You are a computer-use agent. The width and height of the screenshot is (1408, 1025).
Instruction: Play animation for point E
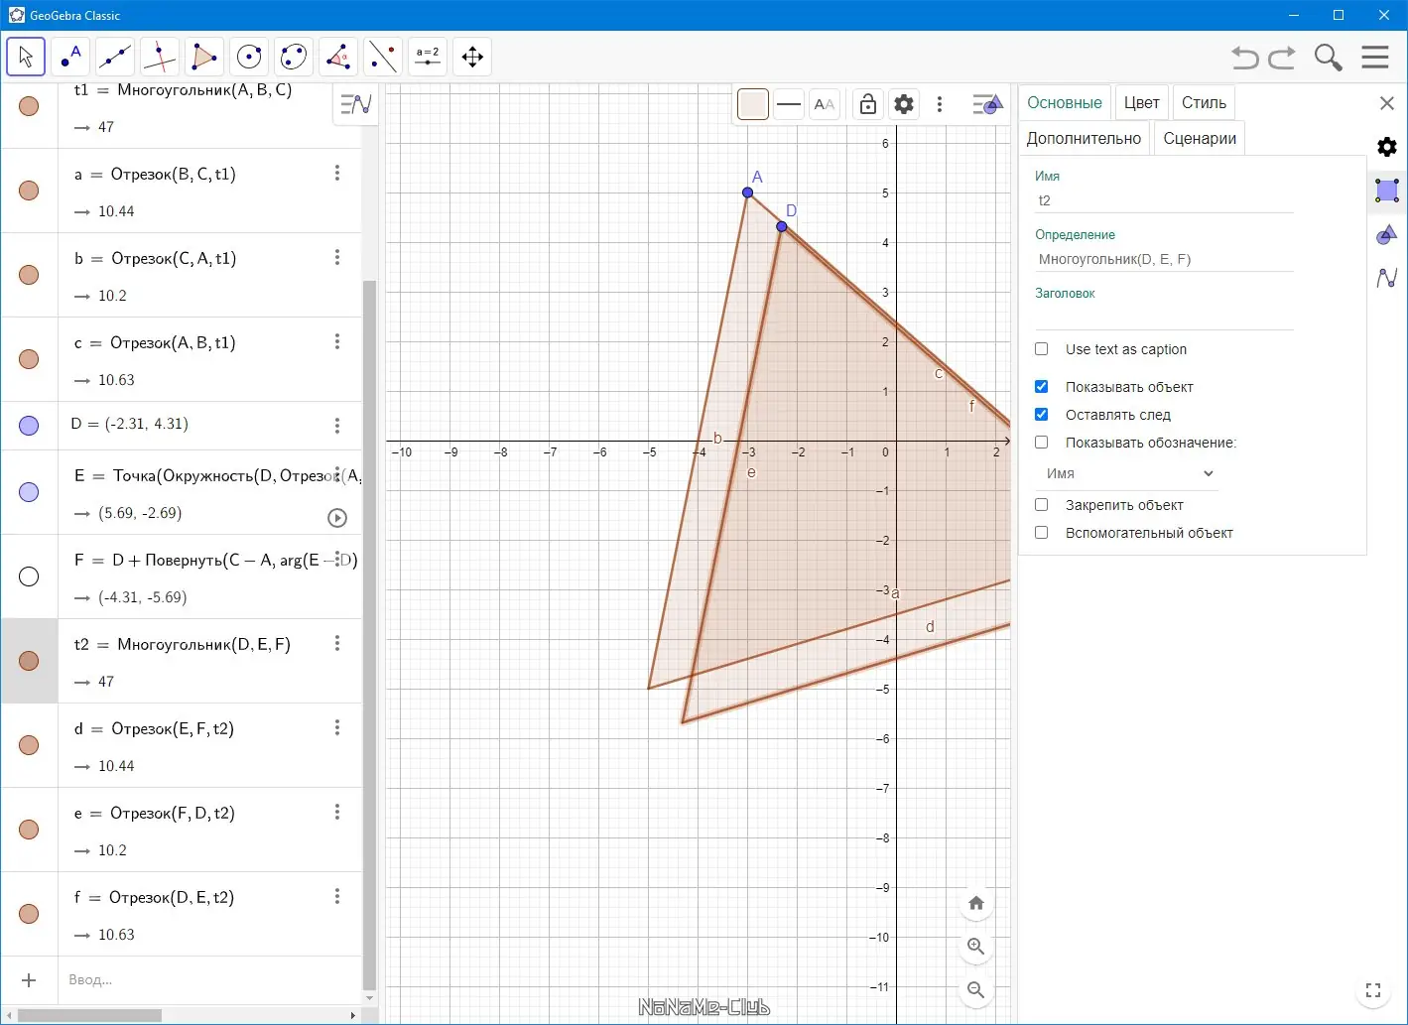tap(337, 517)
